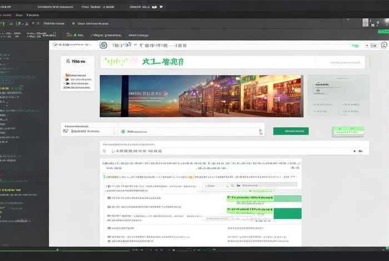The height and width of the screenshot is (261, 389).
Task: Click the small circle icon at left of title row
Action: tap(104, 151)
